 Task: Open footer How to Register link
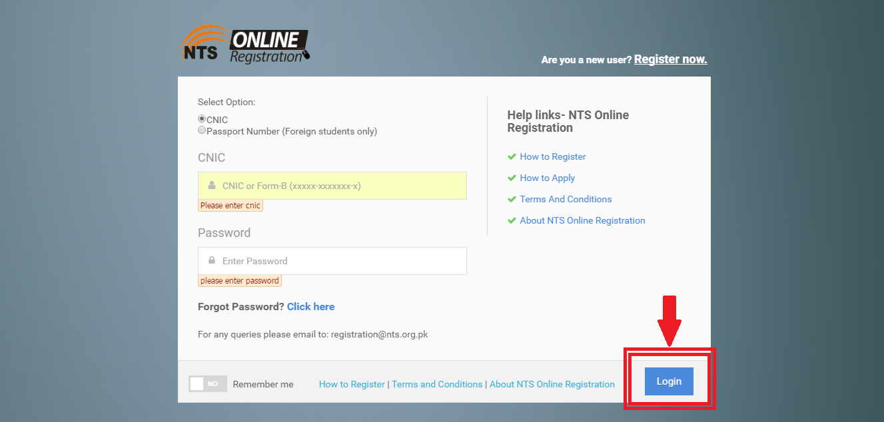tap(352, 384)
